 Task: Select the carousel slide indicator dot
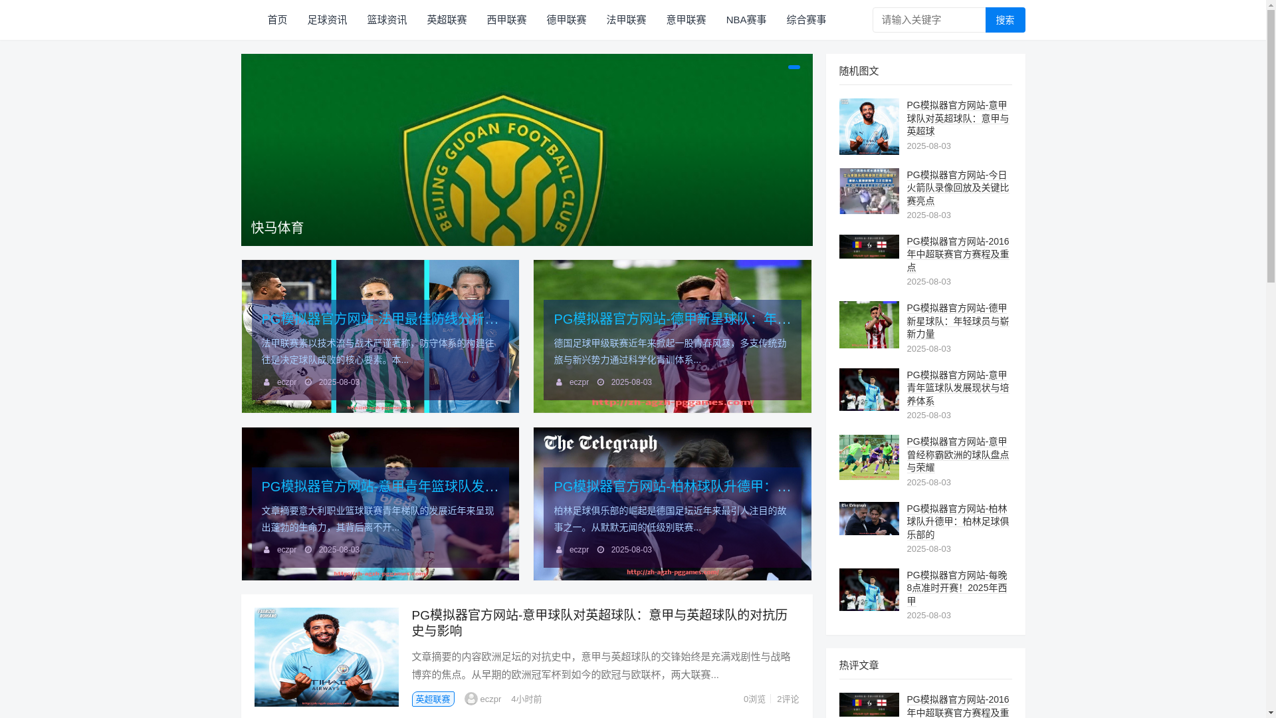click(x=794, y=67)
